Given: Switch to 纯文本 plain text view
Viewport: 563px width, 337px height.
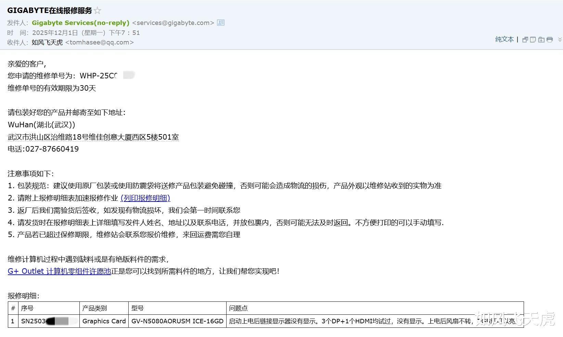Looking at the screenshot, I should click(504, 39).
